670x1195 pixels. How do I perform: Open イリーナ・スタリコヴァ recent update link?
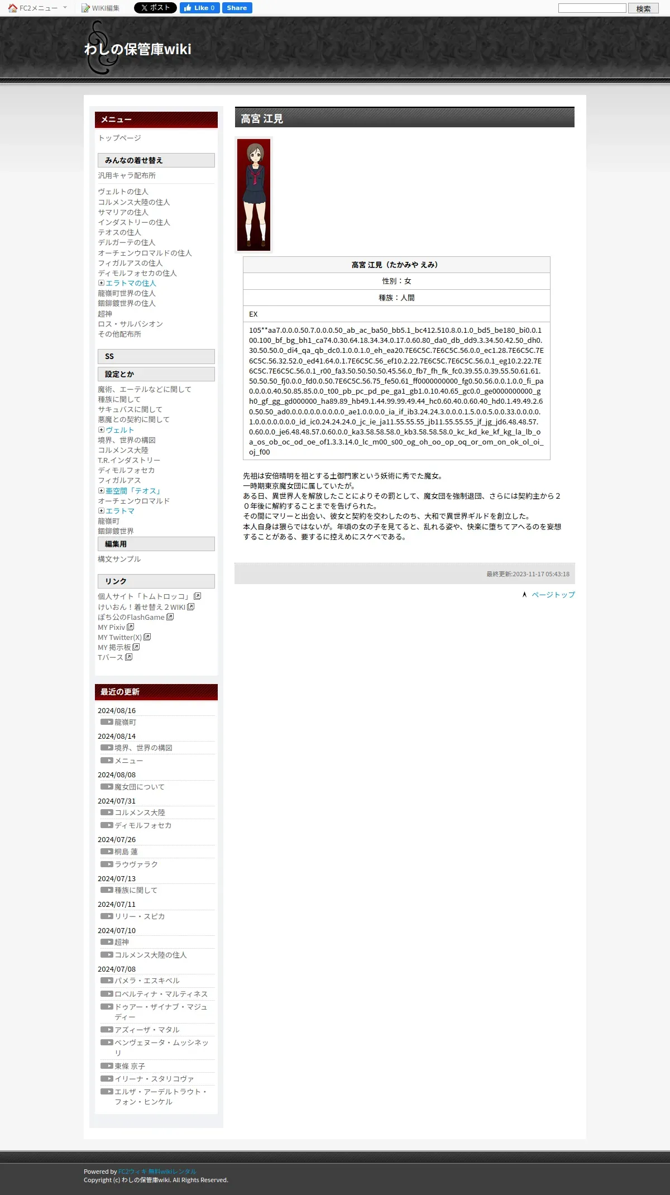(x=154, y=1079)
